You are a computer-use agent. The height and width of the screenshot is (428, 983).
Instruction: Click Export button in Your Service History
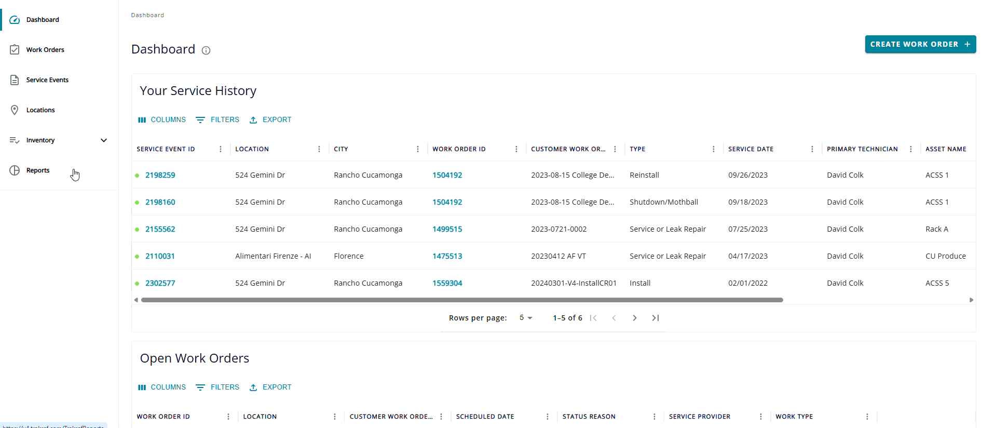(270, 119)
